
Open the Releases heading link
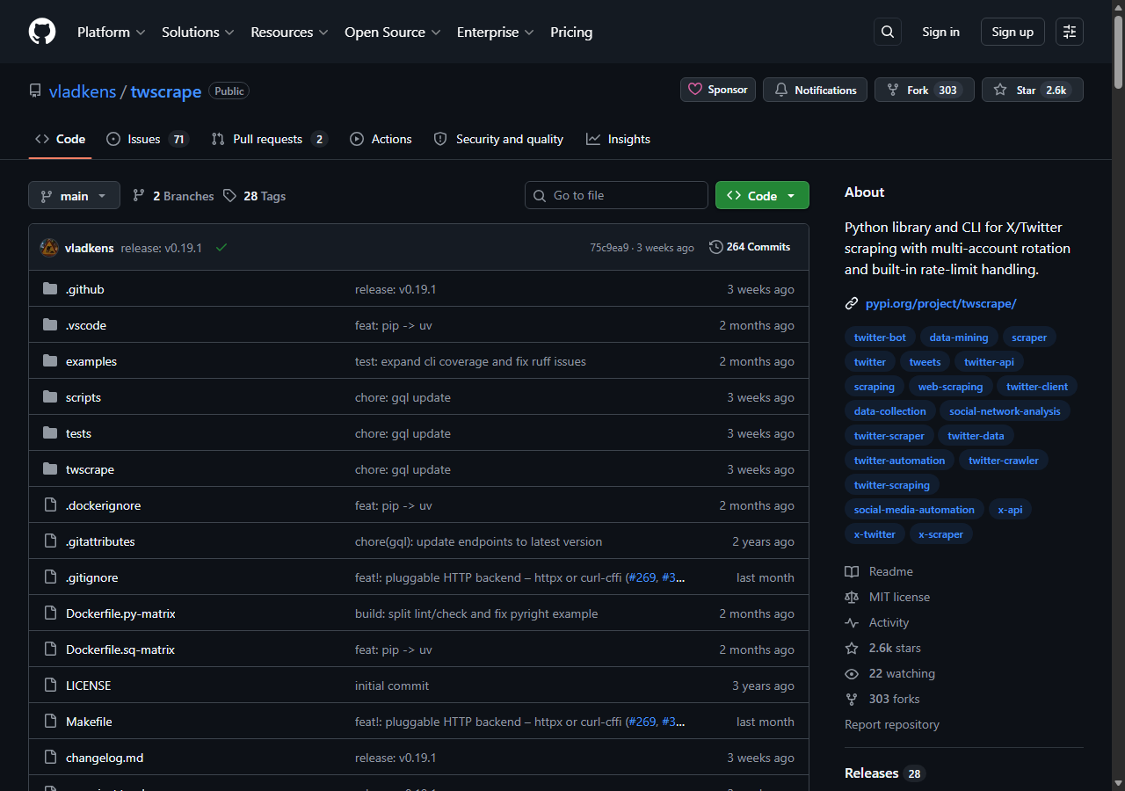[x=883, y=773]
